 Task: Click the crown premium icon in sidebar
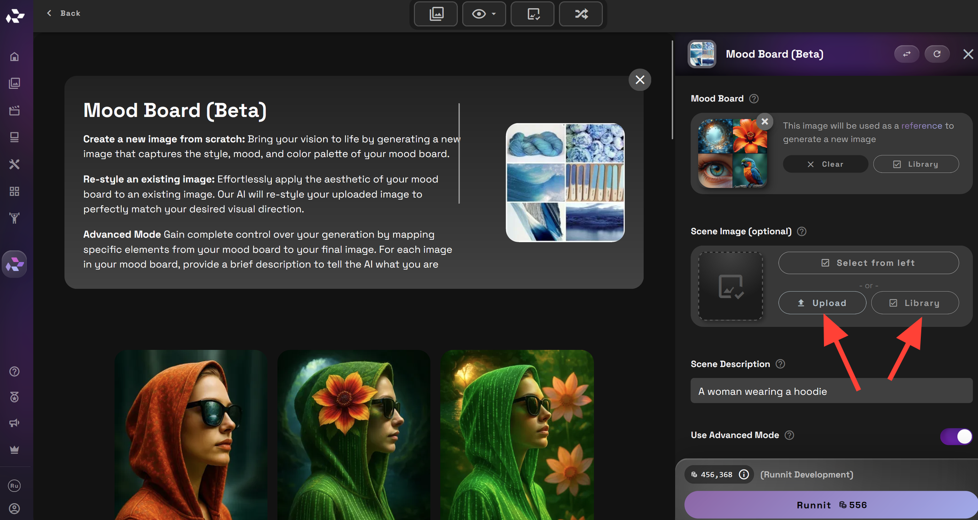15,449
